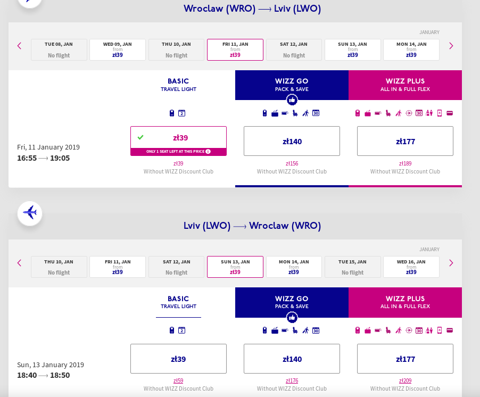Screen dimensions: 480x397
Task: Click the thumbs-up badge on outbound WIZZ GO header
Action: point(292,100)
